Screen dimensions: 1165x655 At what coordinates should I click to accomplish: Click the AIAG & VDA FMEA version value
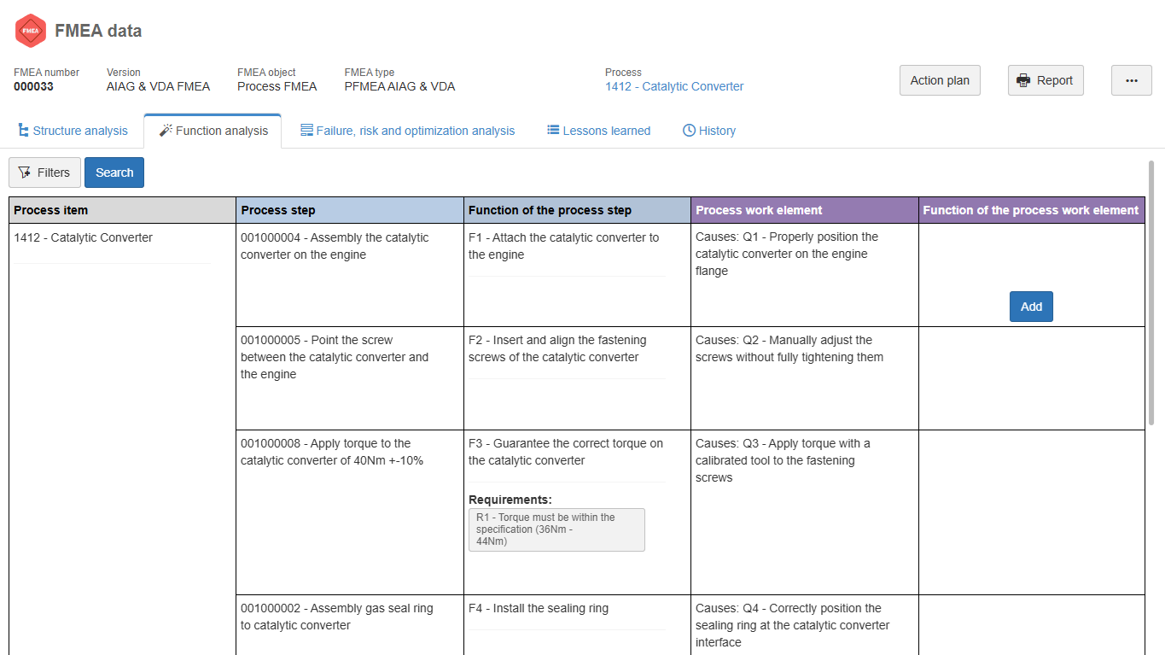158,86
